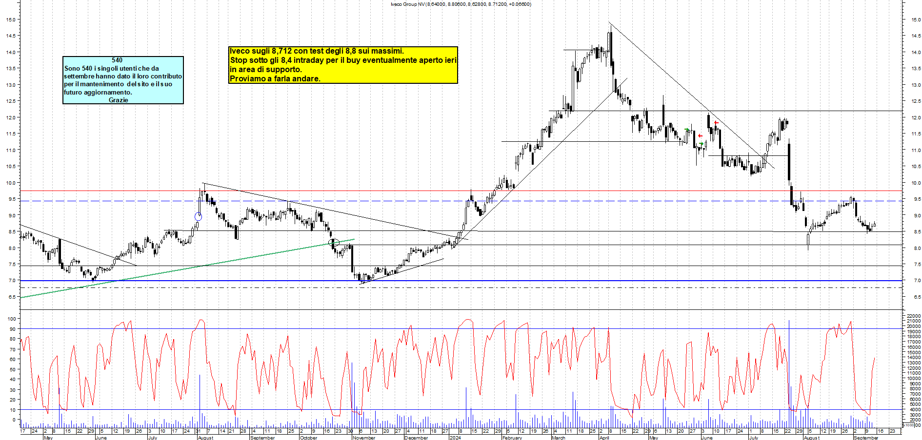Click the 12.0 label on left price axis
The height and width of the screenshot is (440, 922).
[10, 117]
